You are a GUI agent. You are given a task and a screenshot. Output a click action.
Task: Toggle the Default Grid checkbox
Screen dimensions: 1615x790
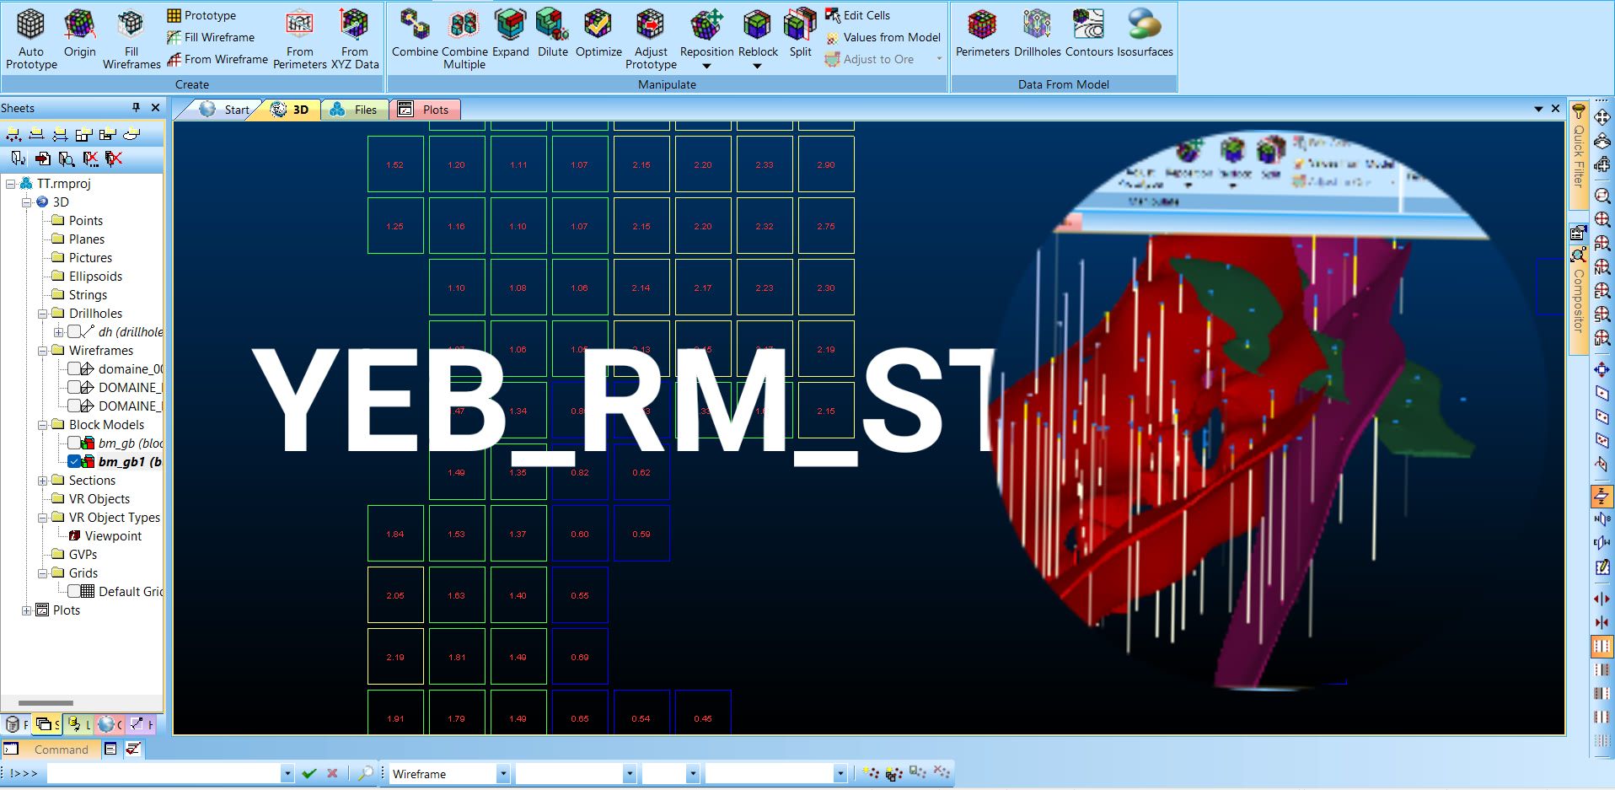point(74,591)
